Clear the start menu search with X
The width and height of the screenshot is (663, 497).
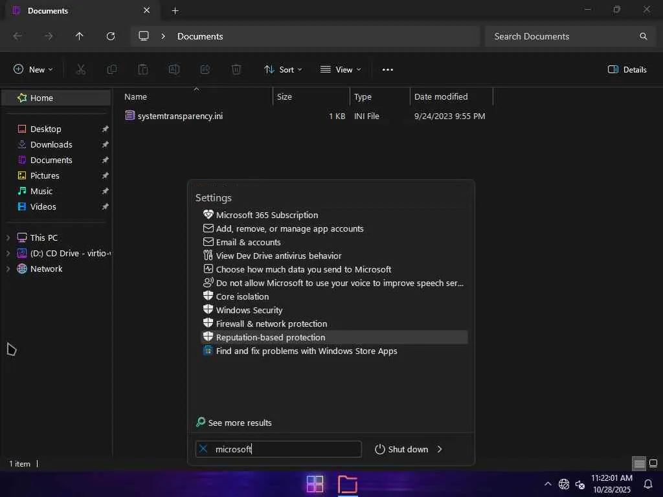click(x=203, y=448)
